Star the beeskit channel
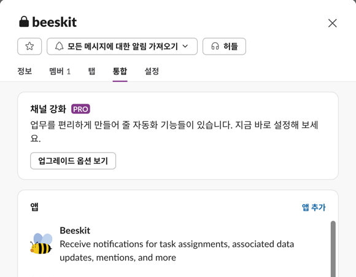Viewport: 356px width, 277px height. click(x=29, y=47)
